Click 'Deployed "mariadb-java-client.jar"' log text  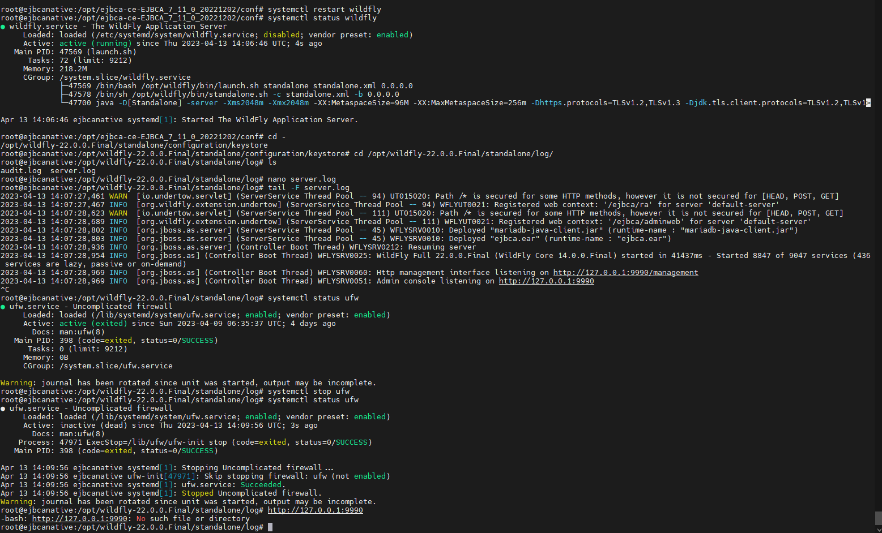(528, 230)
